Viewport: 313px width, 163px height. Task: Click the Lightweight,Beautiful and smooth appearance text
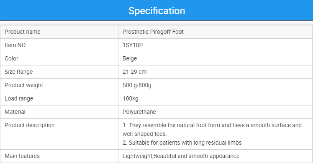click(181, 156)
